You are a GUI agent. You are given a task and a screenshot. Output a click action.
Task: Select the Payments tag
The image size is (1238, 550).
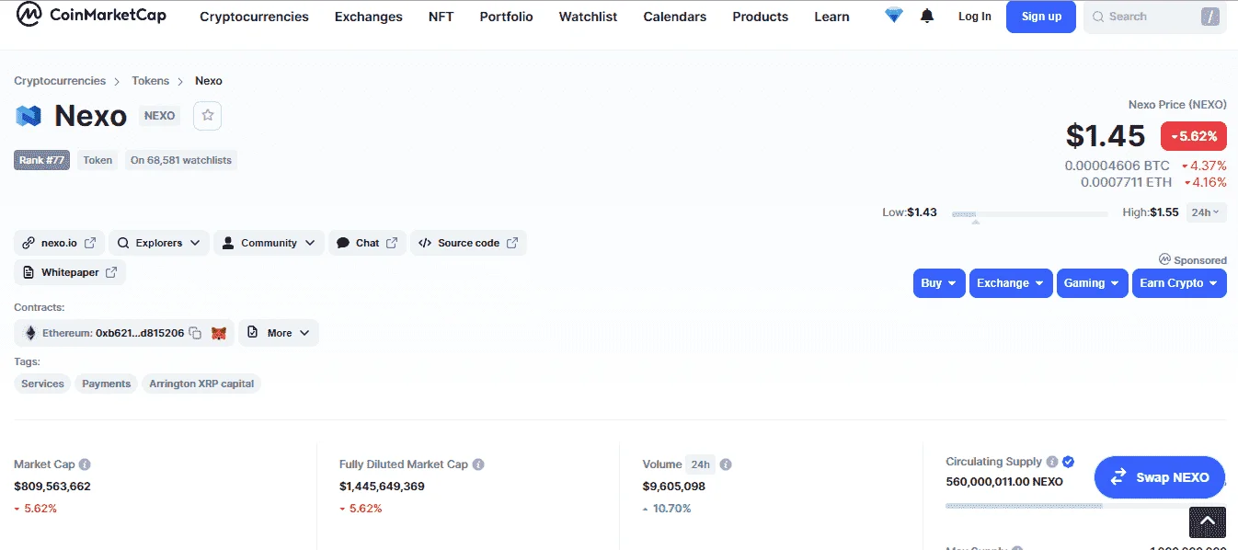point(107,384)
